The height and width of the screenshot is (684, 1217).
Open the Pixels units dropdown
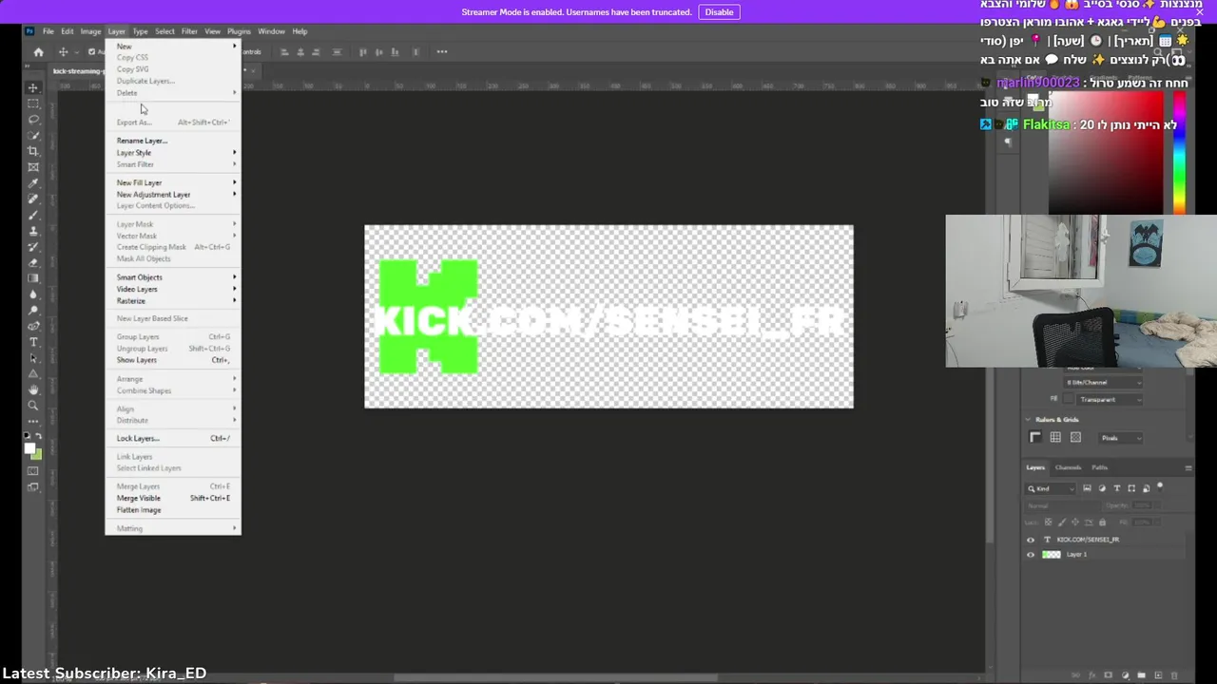1121,438
